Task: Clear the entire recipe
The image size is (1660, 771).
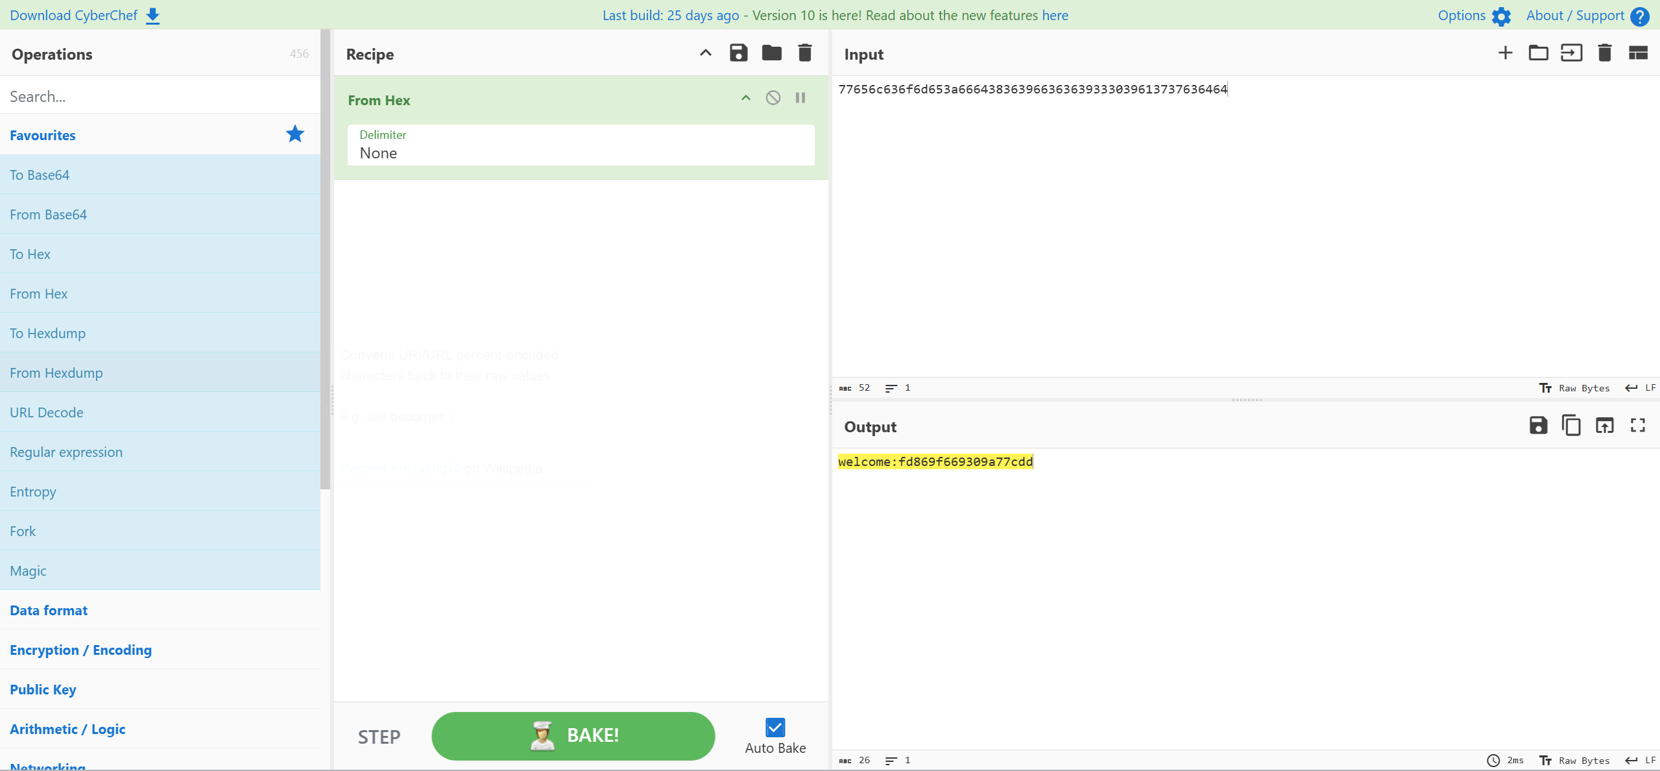Action: (804, 53)
